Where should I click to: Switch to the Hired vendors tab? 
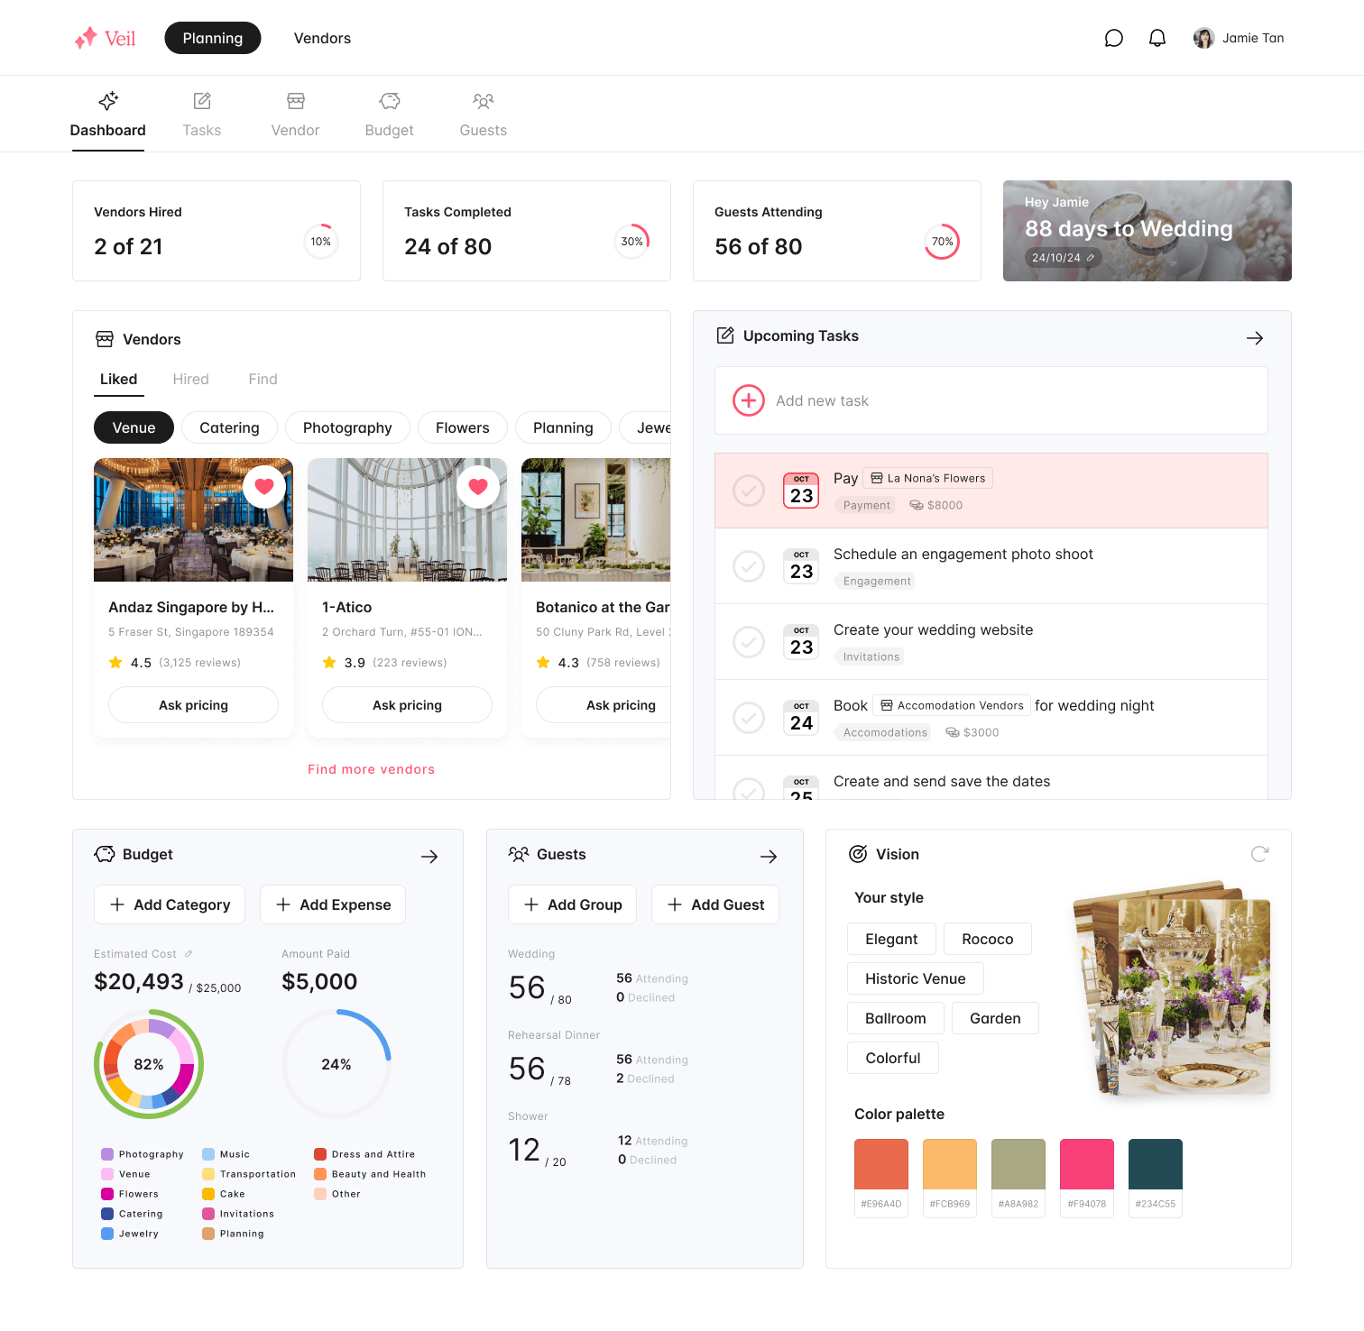point(191,380)
